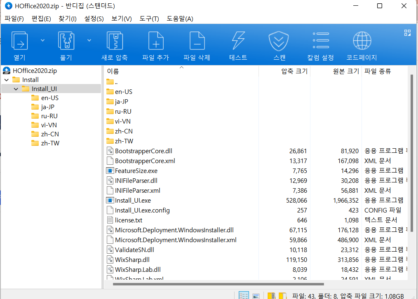Click the 새로 압축 toolbar icon
This screenshot has height=299, width=418.
[115, 40]
